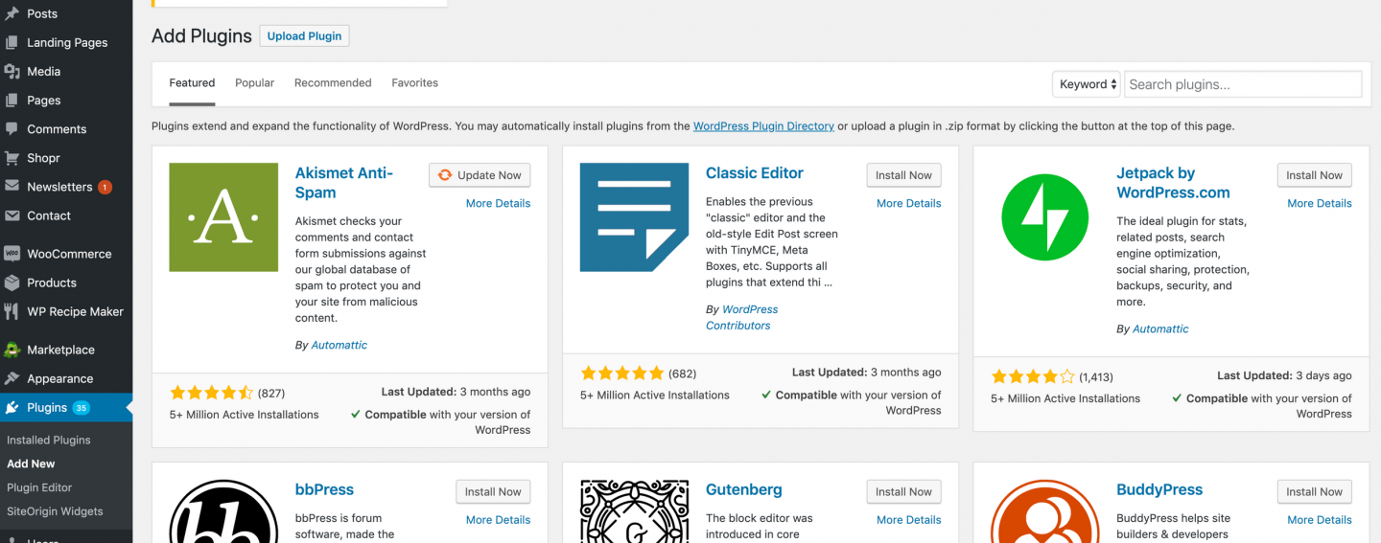Click Update Now for Akismet
This screenshot has height=543, width=1381.
(x=480, y=175)
